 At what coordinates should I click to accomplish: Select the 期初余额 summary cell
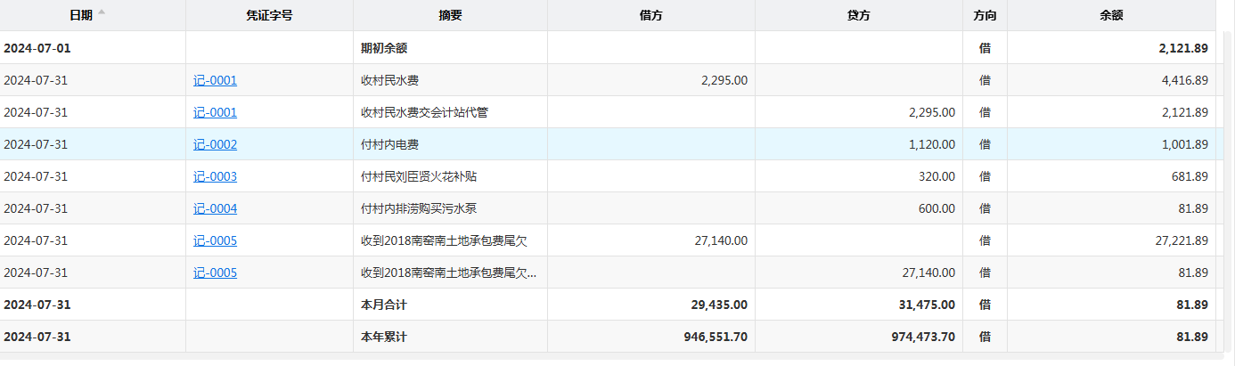pos(384,48)
